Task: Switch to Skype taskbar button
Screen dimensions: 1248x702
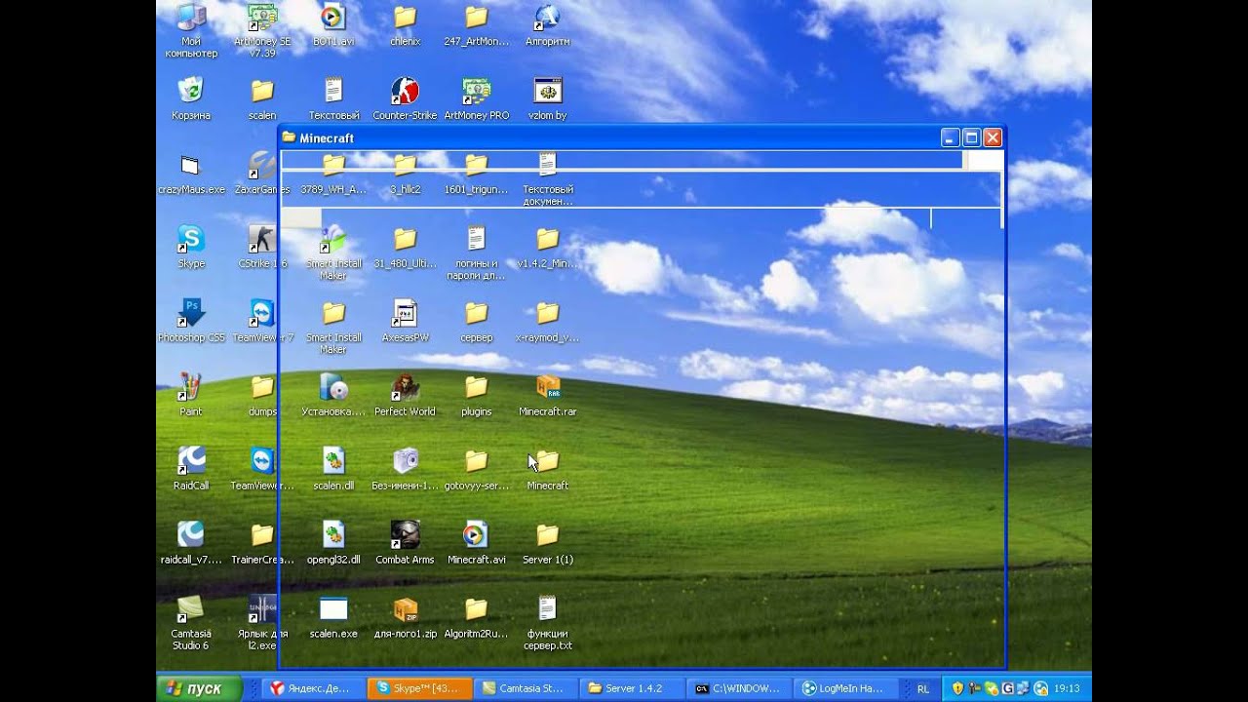Action: pos(420,688)
